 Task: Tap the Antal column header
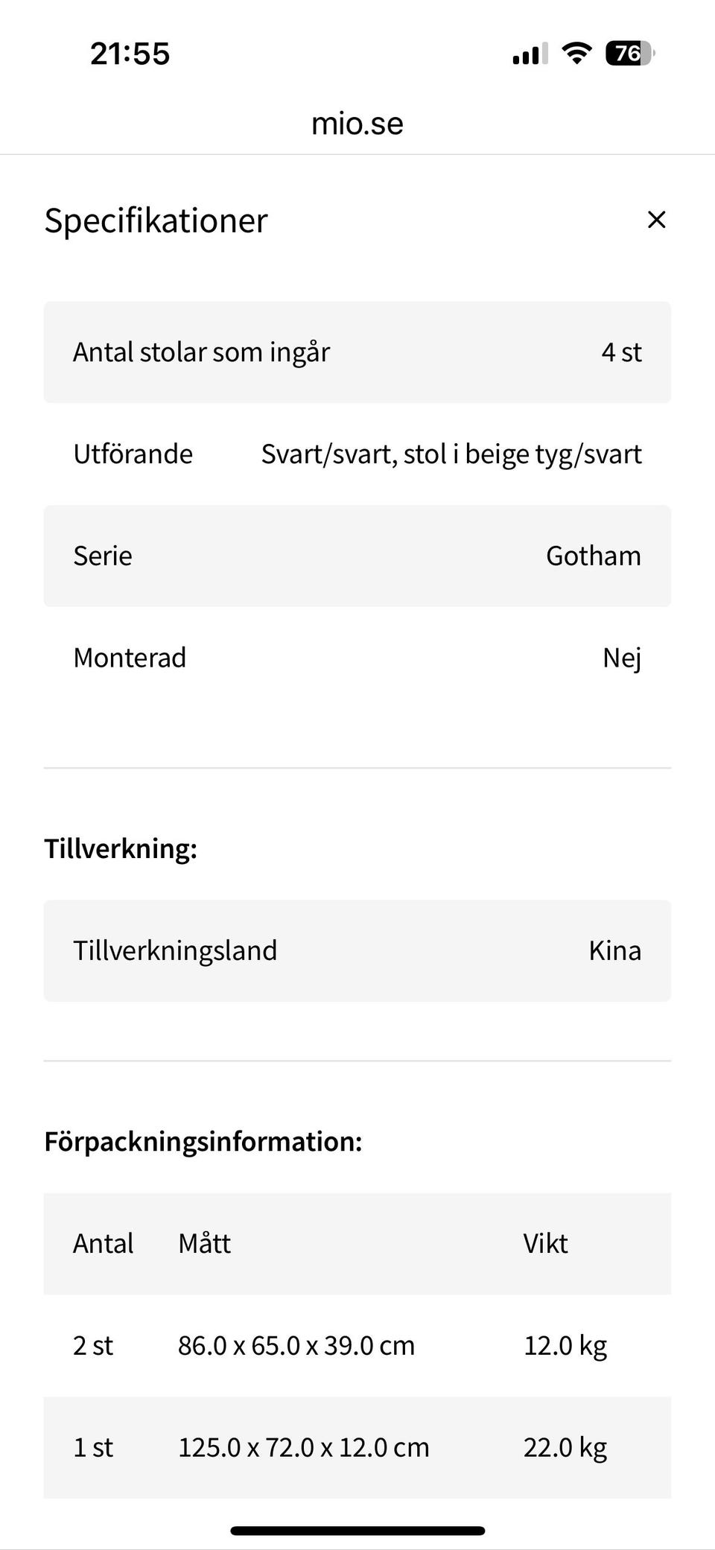tap(104, 1243)
